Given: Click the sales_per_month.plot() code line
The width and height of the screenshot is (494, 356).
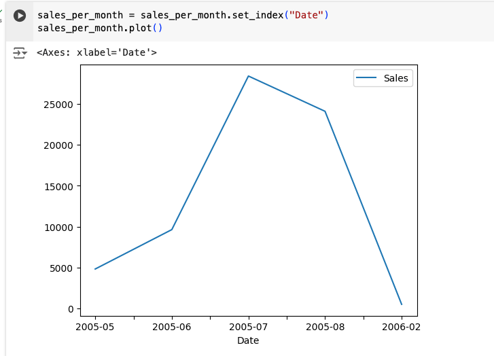Looking at the screenshot, I should click(100, 28).
